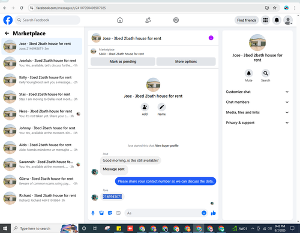300x233 pixels.
Task: Open volume control in system tray
Action: (270, 228)
